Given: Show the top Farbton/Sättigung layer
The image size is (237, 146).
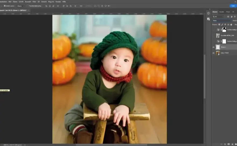Looking at the screenshot, I should (x=214, y=30).
